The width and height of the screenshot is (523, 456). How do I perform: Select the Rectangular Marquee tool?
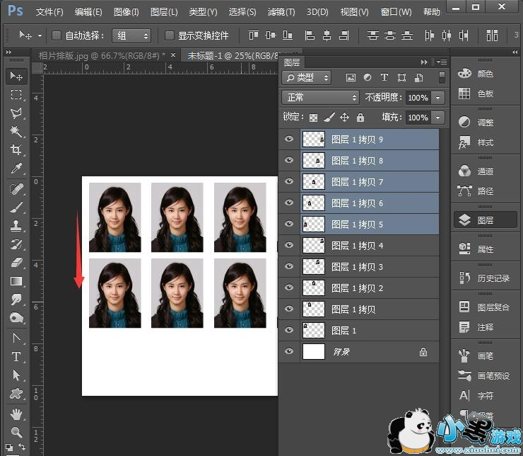16,95
